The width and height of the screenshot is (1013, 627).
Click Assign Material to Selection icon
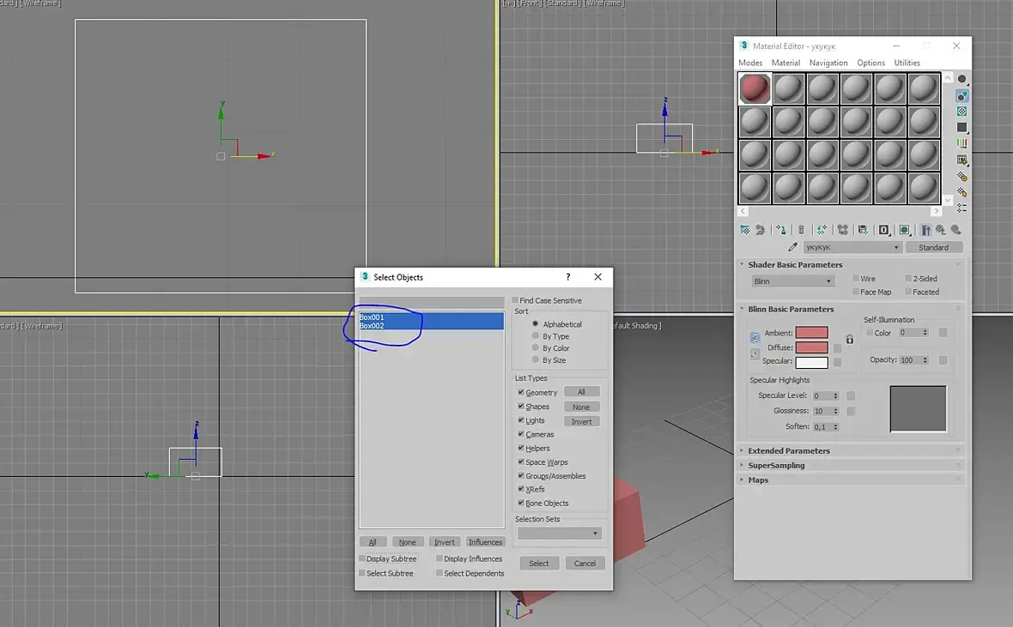781,230
